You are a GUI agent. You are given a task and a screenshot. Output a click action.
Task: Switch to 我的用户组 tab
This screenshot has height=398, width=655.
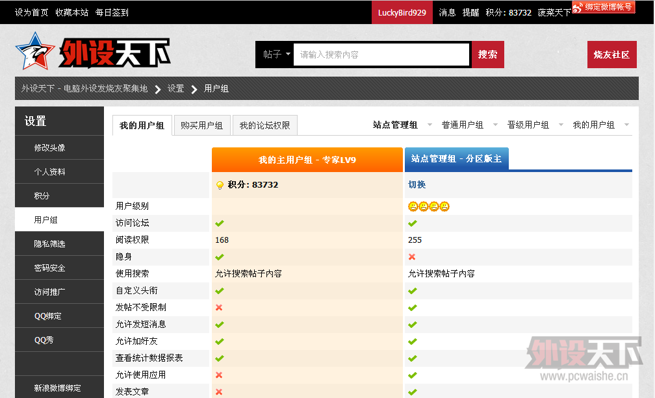tap(142, 125)
